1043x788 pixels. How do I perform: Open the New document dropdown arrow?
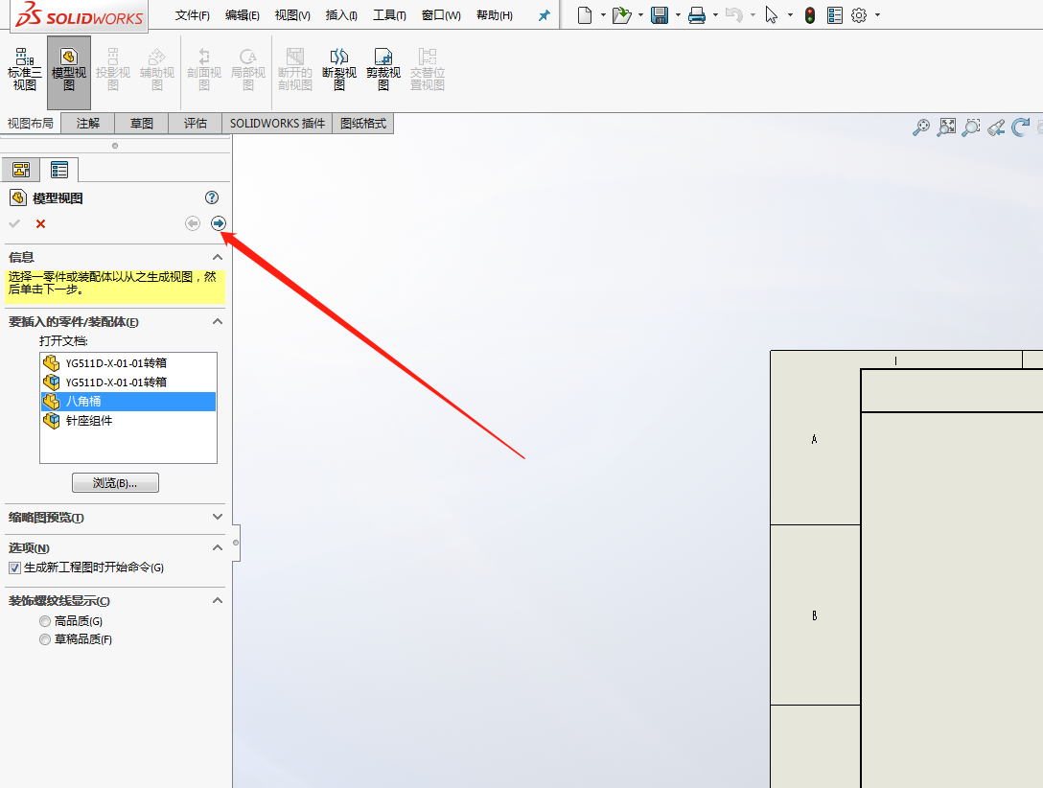[603, 14]
